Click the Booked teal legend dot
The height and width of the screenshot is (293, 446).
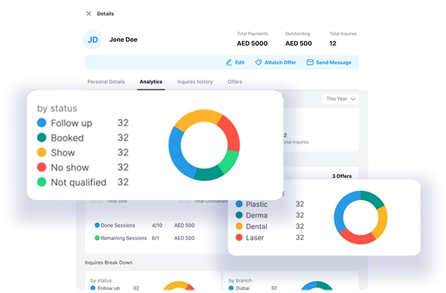[42, 138]
